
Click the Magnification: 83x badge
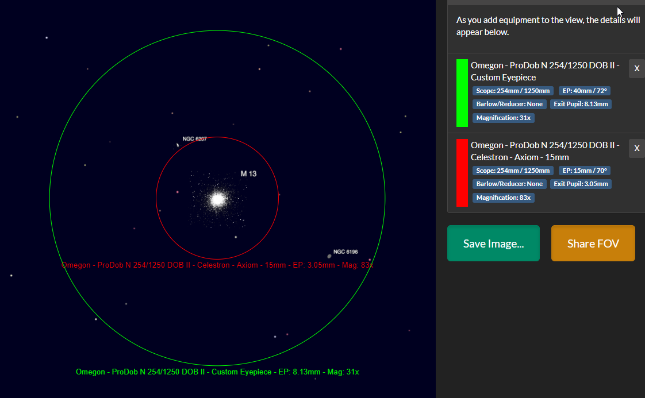point(504,198)
